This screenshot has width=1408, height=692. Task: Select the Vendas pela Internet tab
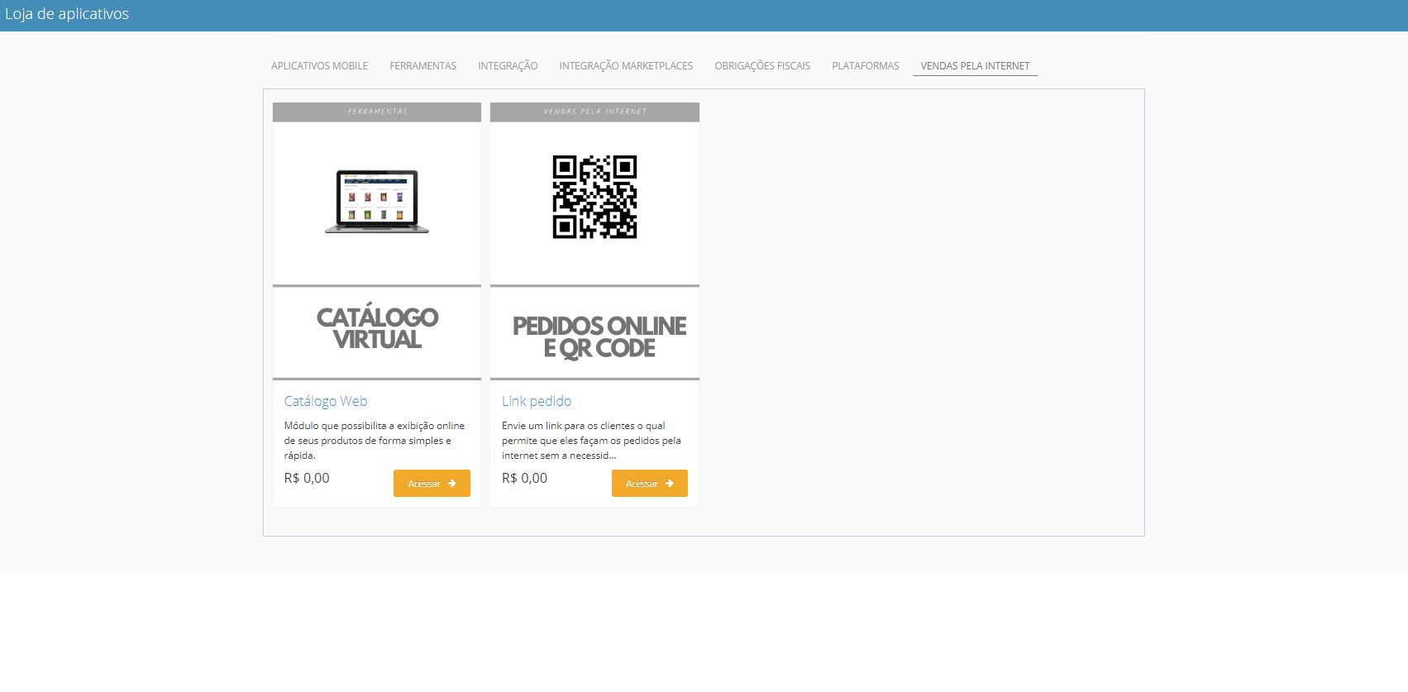(x=975, y=66)
